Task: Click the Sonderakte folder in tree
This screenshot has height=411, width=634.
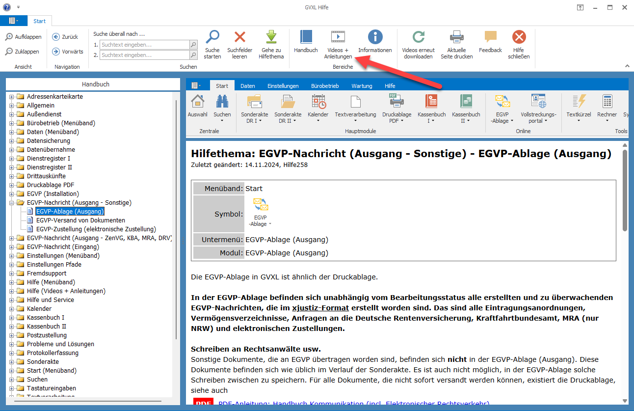Action: pyautogui.click(x=43, y=362)
